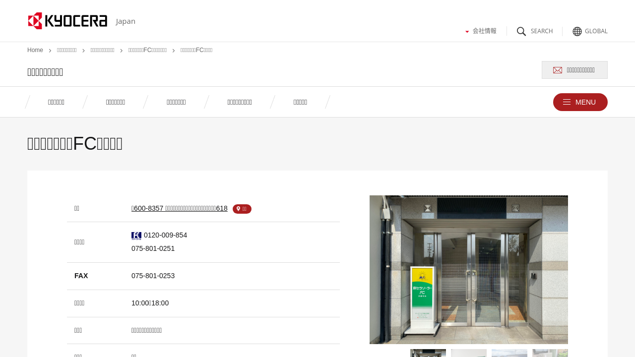Click the globe icon beside GLOBAL
Viewport: 635px width, 357px height.
[577, 31]
